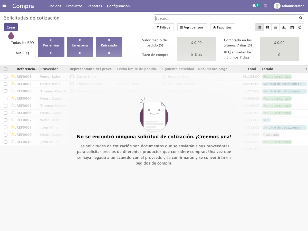Click the star of REF0002
The height and width of the screenshot is (231, 308).
[13, 83]
